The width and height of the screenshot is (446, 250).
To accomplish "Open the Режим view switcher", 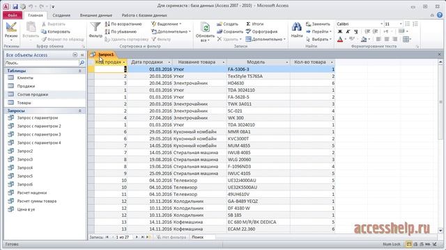I will (11, 31).
